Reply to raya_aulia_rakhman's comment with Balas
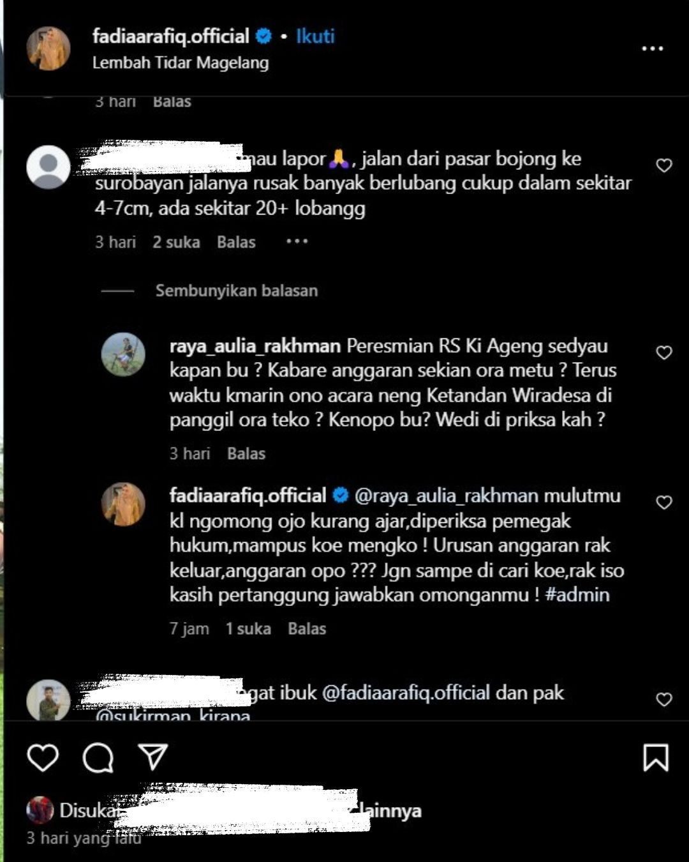This screenshot has width=689, height=862. (246, 453)
